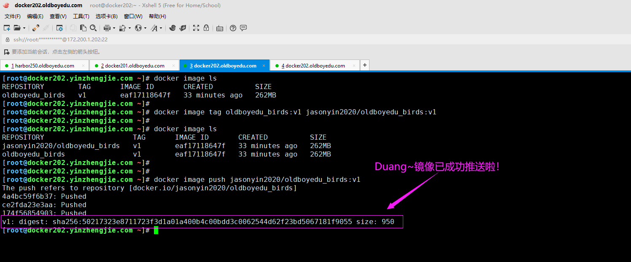The image size is (631, 262).
Task: Click the New Session toolbar icon
Action: (6, 28)
